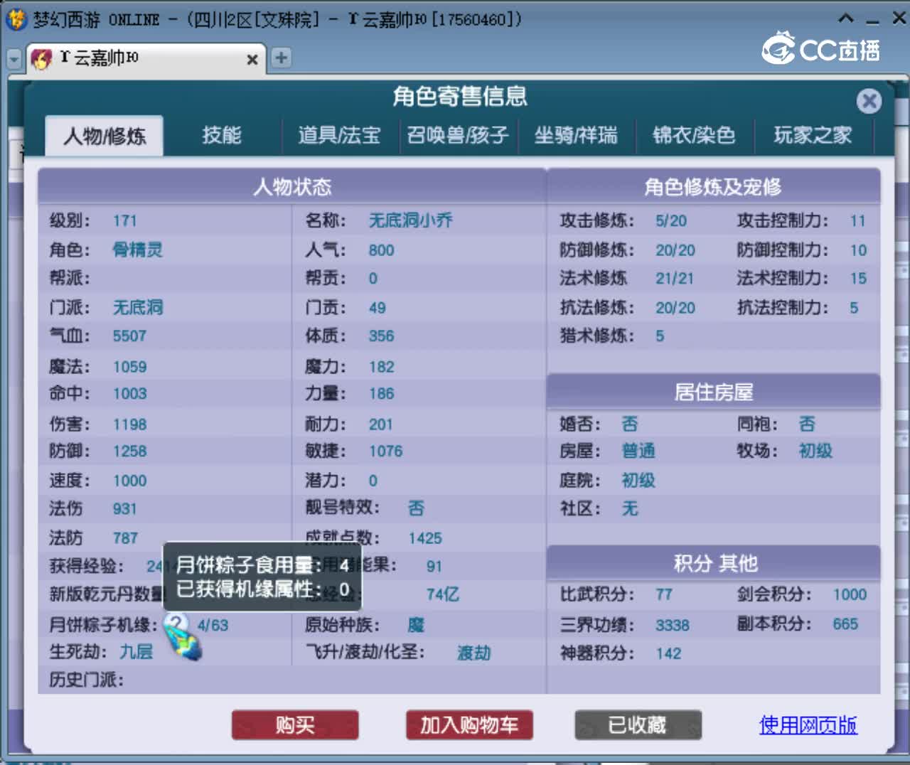Click the 人气 value 800
The height and width of the screenshot is (765, 910).
381,250
